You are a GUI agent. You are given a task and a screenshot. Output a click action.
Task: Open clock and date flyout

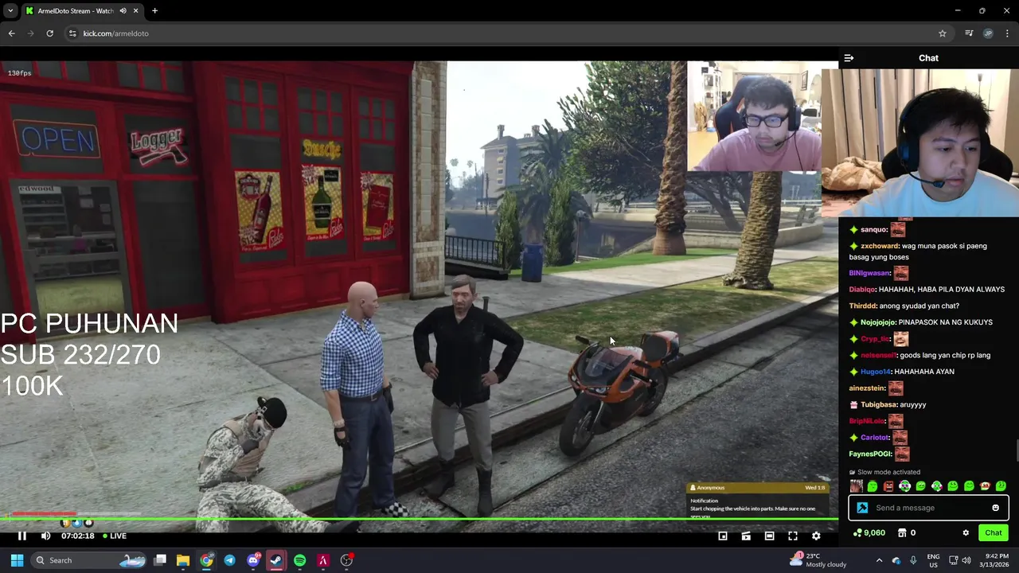(994, 560)
